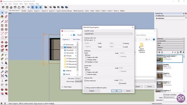Click Hide Folders in export window
The height and width of the screenshot is (105, 187).
[67, 87]
